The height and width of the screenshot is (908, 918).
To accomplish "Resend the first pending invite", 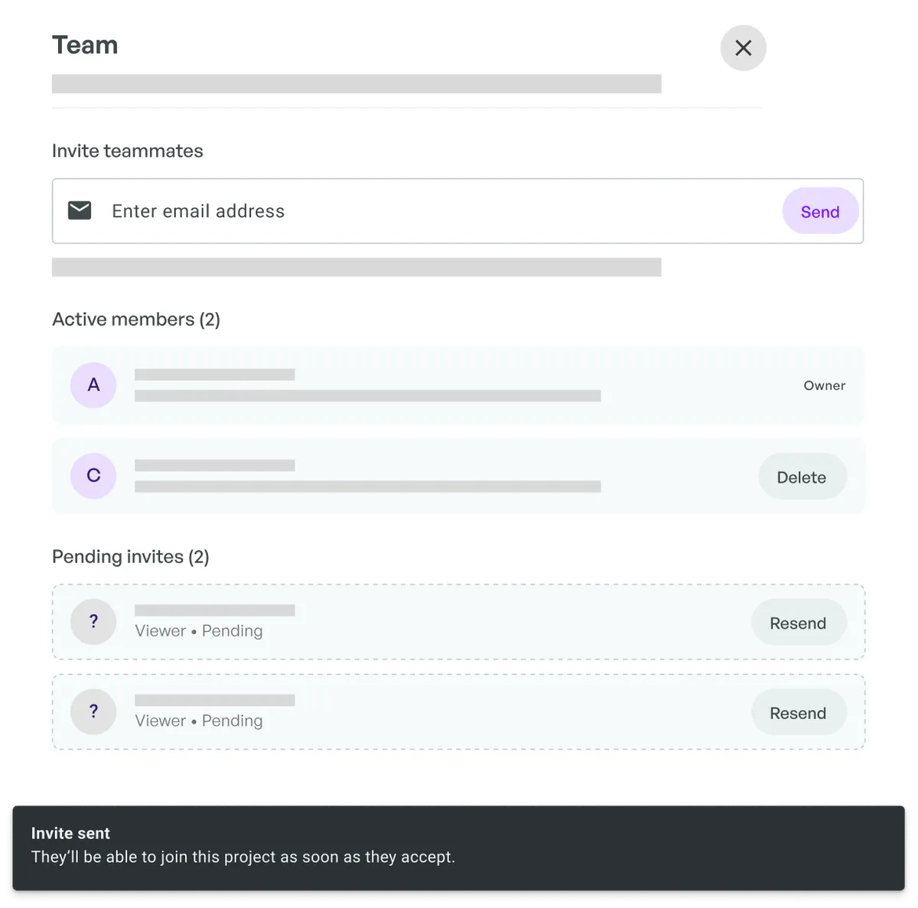I will pyautogui.click(x=798, y=622).
